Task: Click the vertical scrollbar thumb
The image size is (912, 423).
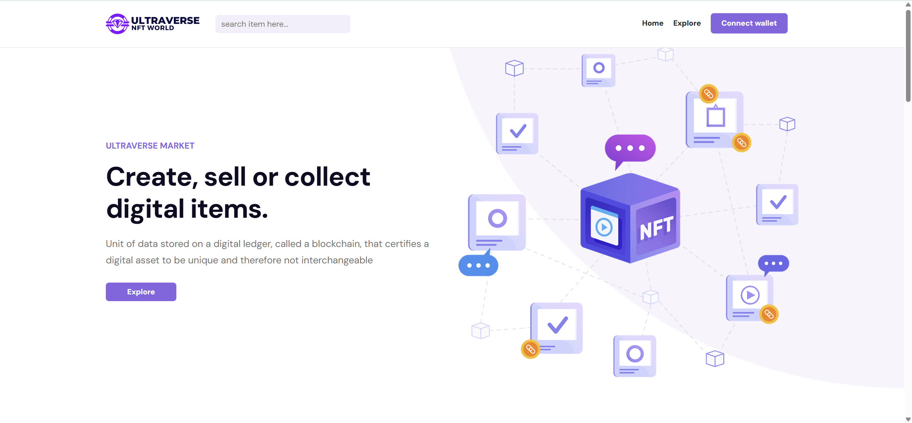Action: point(908,55)
